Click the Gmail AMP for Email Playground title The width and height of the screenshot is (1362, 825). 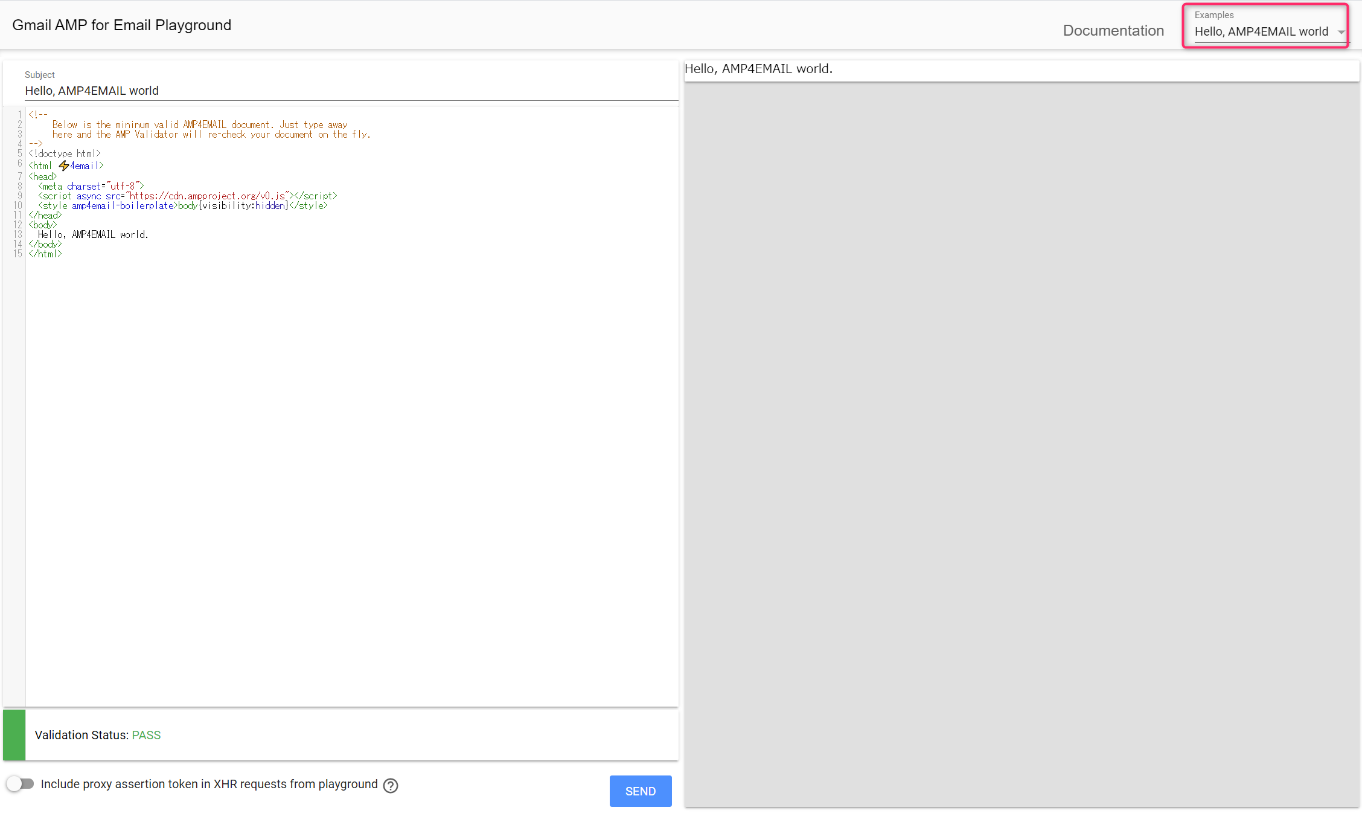click(122, 25)
